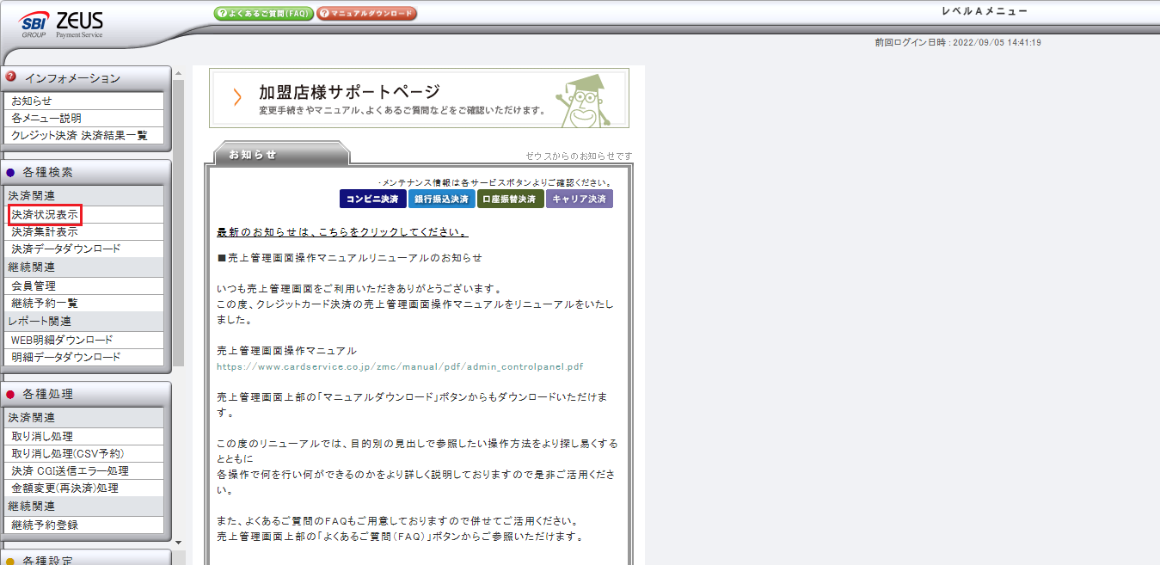Viewport: 1160px width, 565px height.
Task: Open the 加盟店様サポートページ banner
Action: (419, 98)
